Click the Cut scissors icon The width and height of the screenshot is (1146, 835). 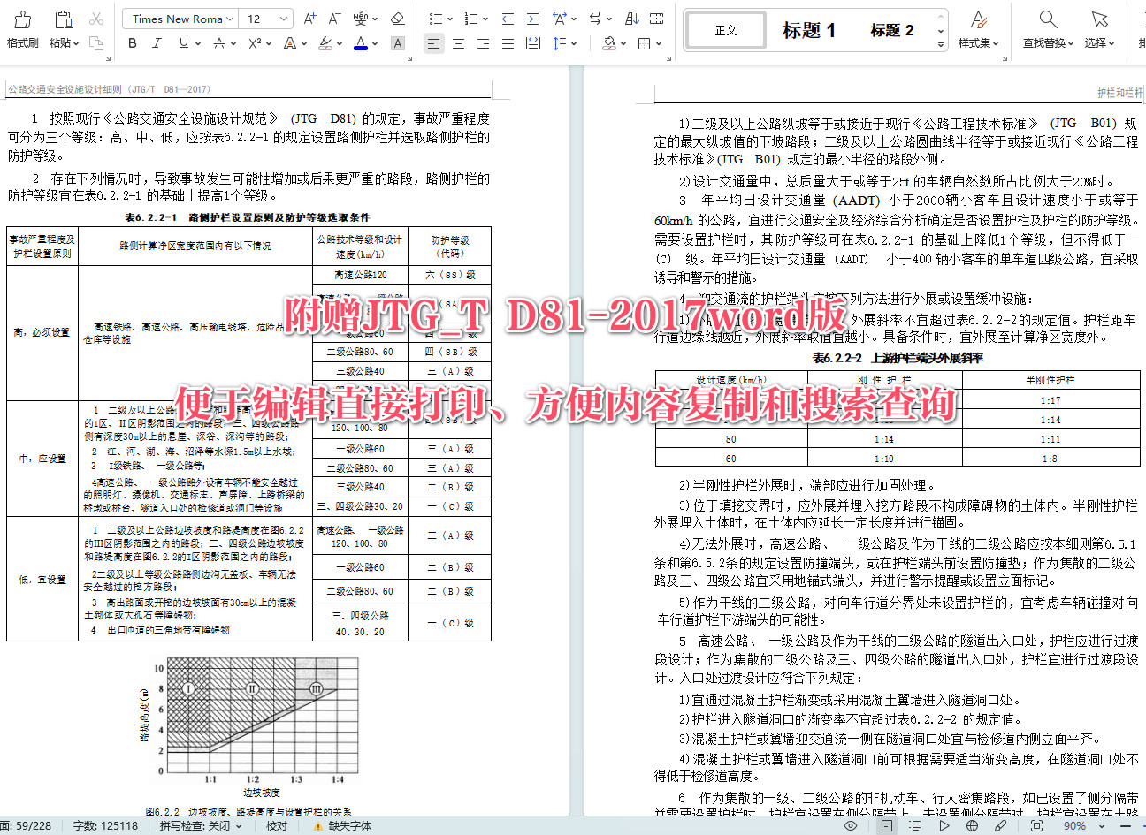[97, 19]
